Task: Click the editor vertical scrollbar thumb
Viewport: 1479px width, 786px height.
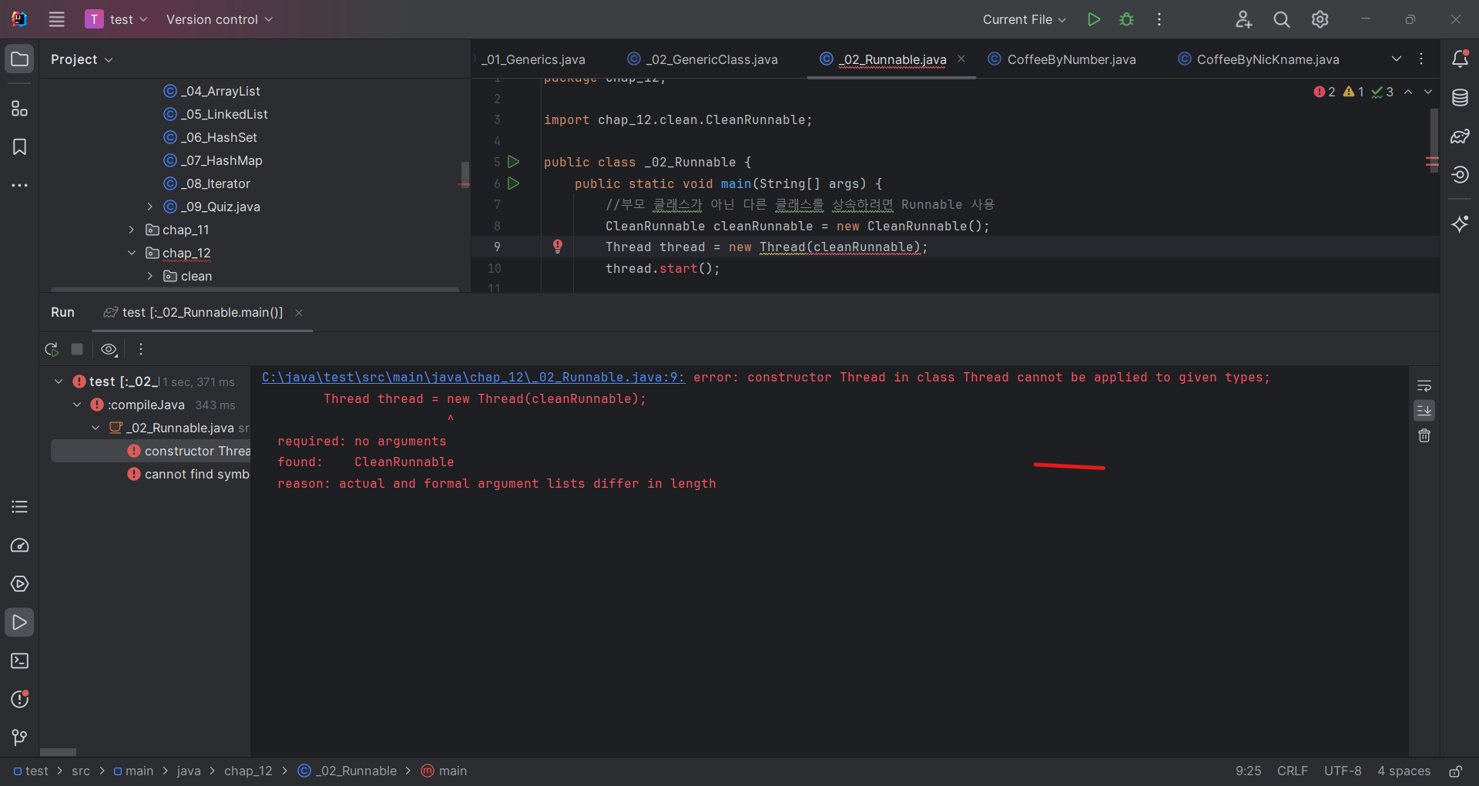Action: [1434, 140]
